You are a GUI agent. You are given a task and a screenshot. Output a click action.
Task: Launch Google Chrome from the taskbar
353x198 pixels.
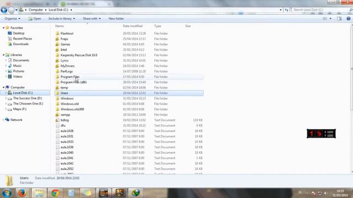tap(55, 193)
